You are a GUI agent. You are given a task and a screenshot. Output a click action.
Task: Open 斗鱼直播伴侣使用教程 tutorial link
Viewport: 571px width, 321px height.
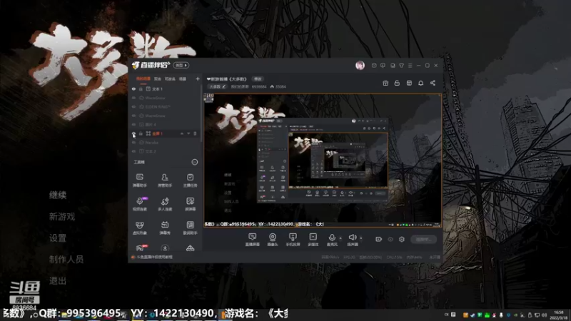155,257
